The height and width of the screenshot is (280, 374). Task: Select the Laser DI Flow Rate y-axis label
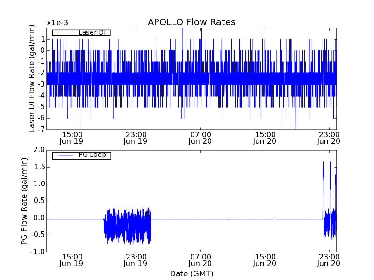pyautogui.click(x=32, y=78)
